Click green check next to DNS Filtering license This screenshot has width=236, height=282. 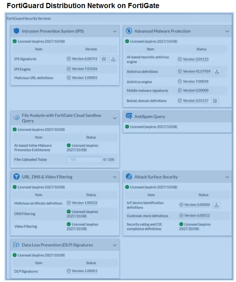pyautogui.click(x=68, y=211)
